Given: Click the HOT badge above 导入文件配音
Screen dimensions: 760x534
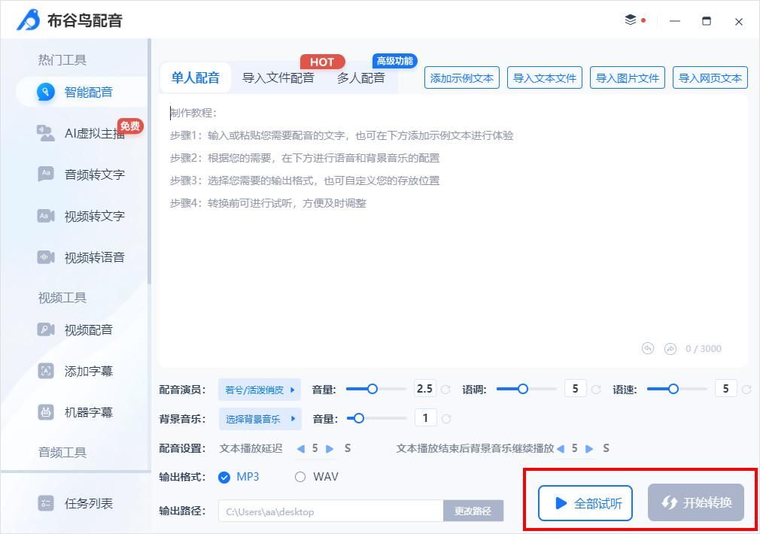Looking at the screenshot, I should pos(322,62).
